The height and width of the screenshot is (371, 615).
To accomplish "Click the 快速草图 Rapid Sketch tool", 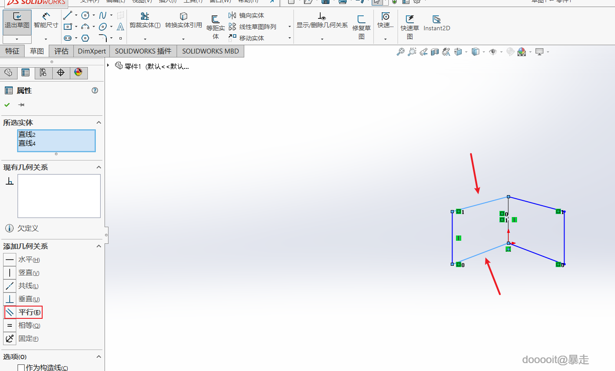I will (x=410, y=27).
